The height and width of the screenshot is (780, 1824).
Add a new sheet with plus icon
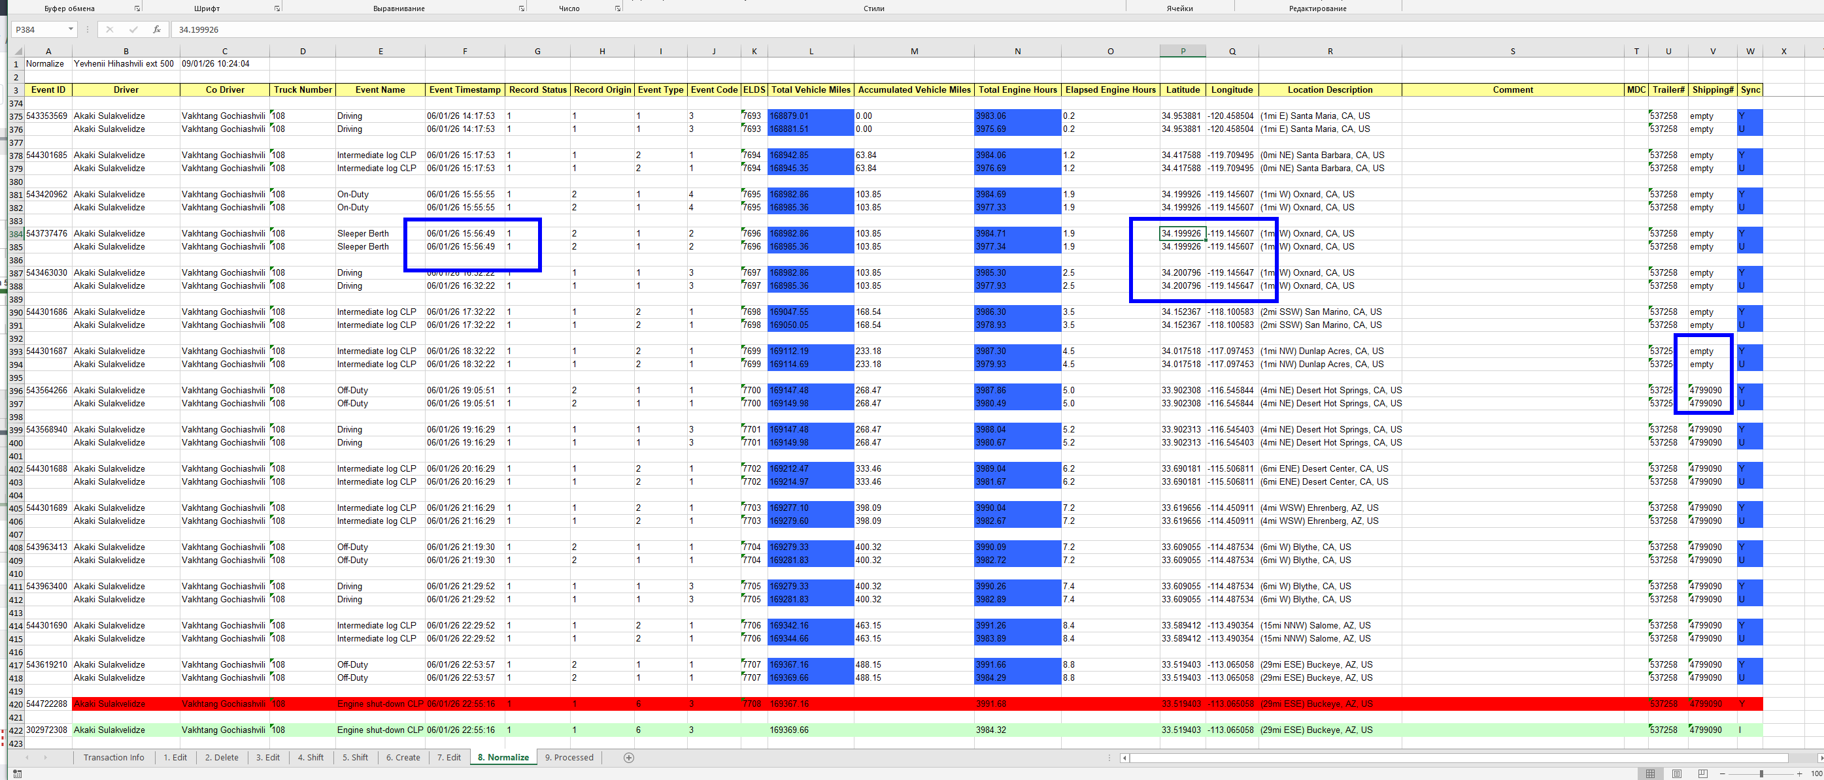628,757
